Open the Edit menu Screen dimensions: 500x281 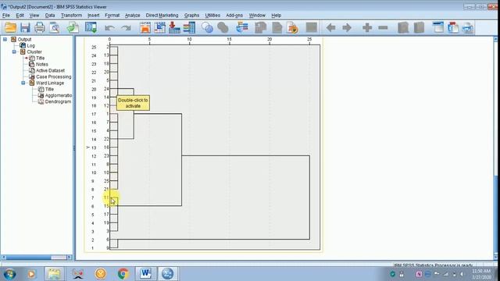(20, 16)
